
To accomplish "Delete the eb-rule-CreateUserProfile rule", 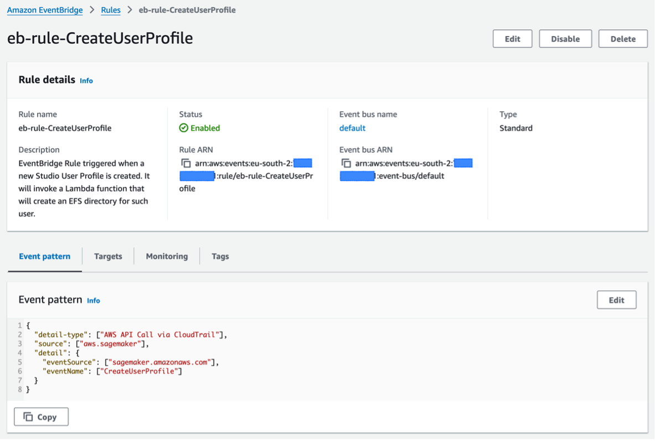I will 623,39.
